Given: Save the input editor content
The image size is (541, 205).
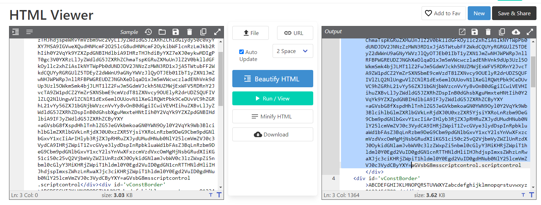Looking at the screenshot, I should pos(176,32).
